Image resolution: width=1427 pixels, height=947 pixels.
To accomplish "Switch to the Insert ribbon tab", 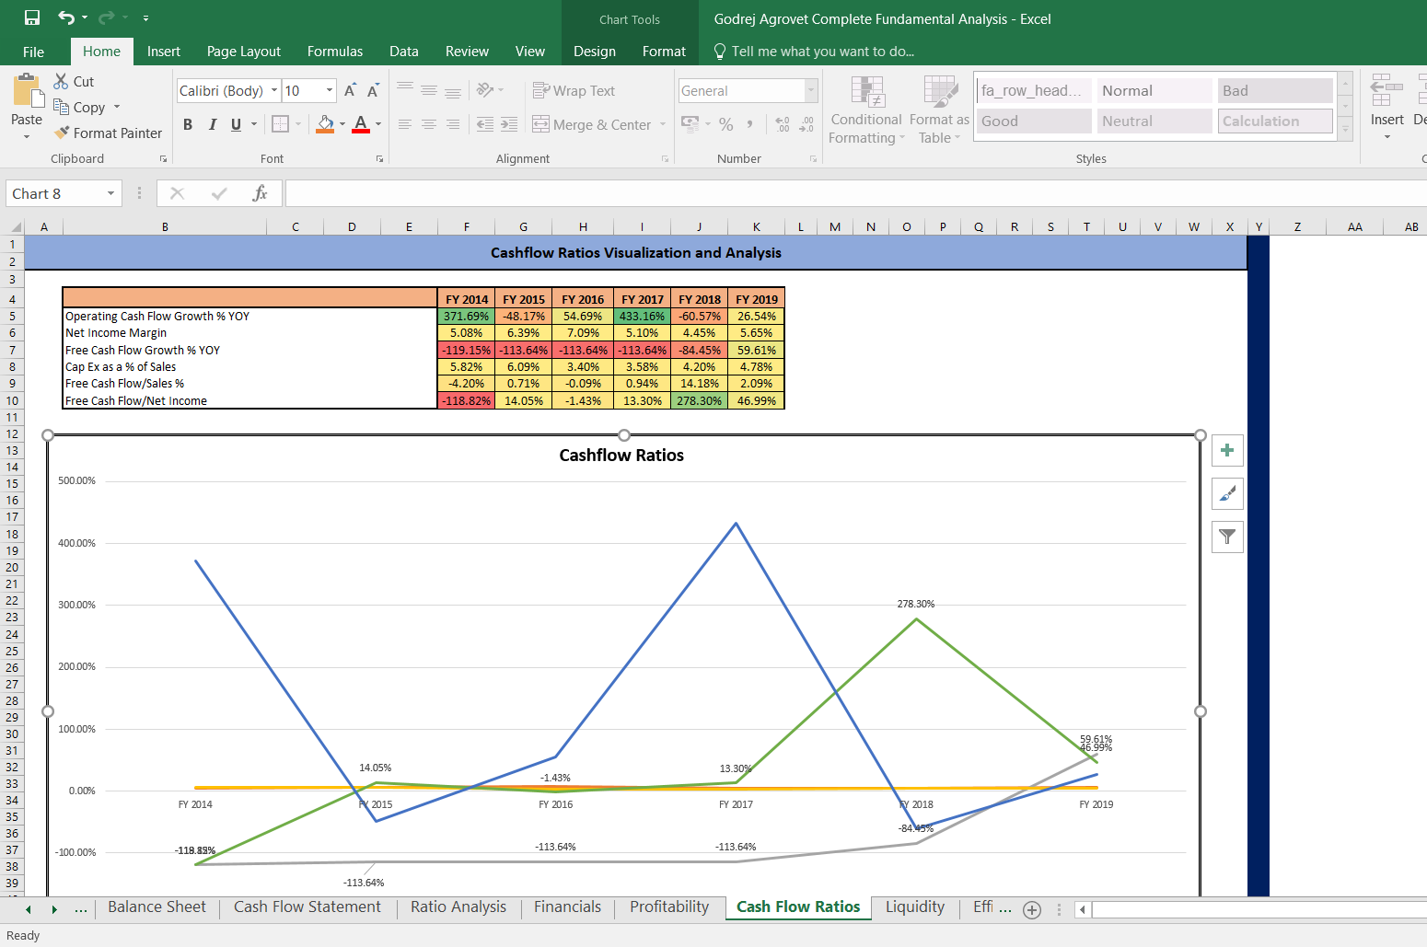I will point(164,52).
